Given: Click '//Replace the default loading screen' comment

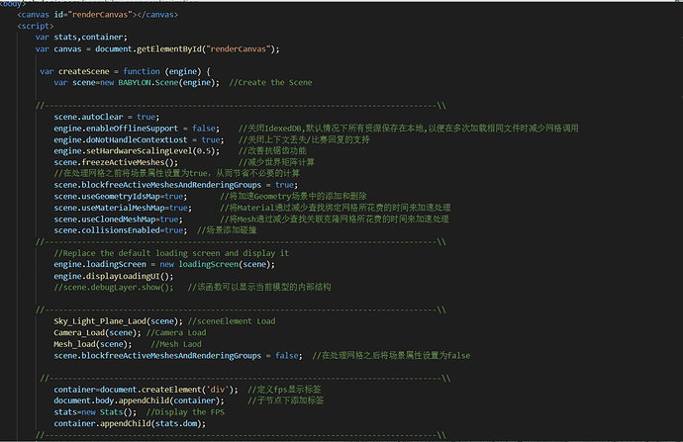Looking at the screenshot, I should (171, 253).
